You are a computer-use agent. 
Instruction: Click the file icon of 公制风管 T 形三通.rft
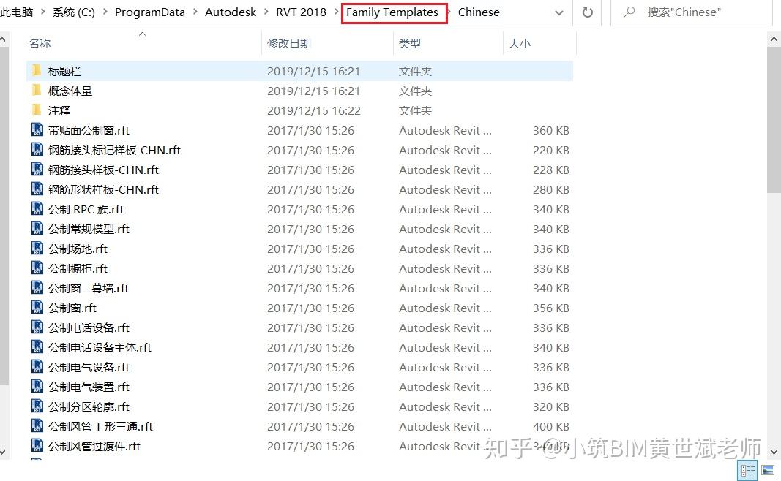tap(37, 425)
